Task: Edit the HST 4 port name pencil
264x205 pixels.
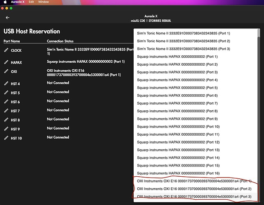Action: [6, 83]
